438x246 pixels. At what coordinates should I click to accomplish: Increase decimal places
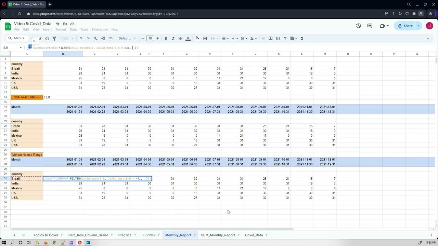102,38
